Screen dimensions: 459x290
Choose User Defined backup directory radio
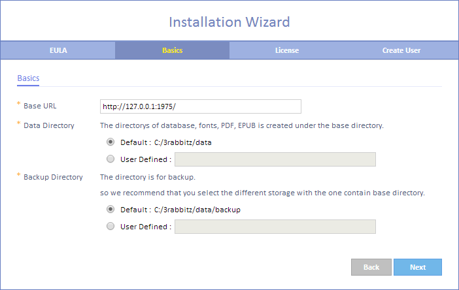(x=110, y=226)
